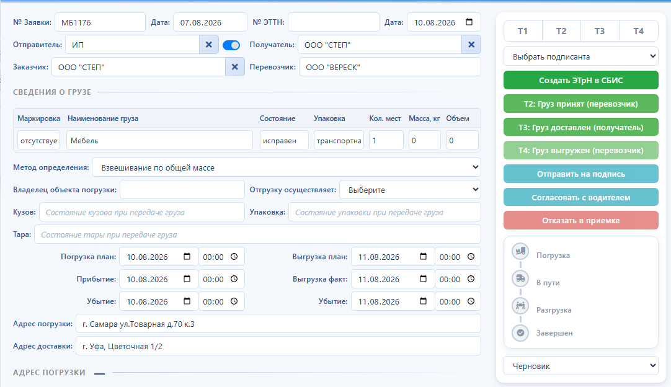Click the Владелец объекта погрузки field
This screenshot has width=671, height=387.
tap(182, 189)
